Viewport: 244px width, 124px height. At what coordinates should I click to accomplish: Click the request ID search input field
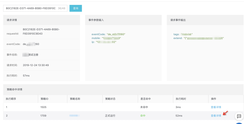click(x=35, y=8)
